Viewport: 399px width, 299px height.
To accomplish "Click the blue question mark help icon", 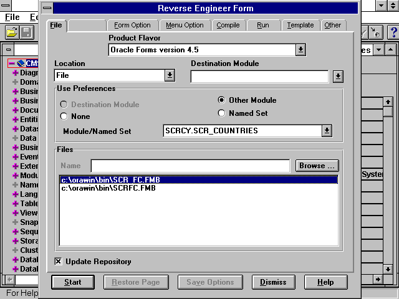I will tap(392, 32).
